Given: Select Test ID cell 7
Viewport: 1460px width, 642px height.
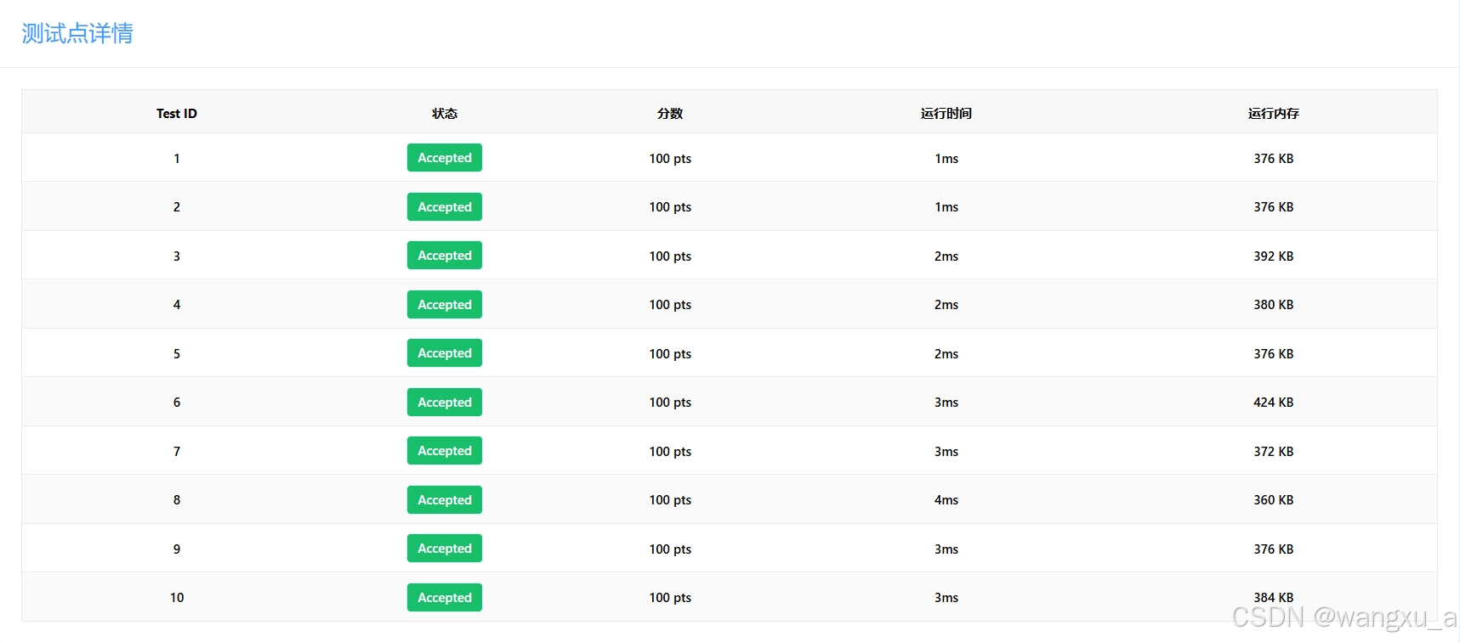Looking at the screenshot, I should point(177,452).
